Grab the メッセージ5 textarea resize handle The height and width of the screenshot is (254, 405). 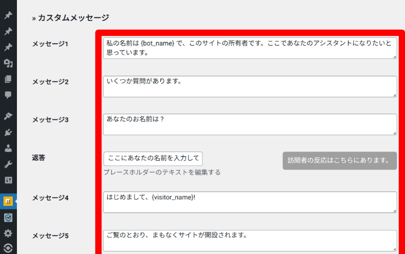pos(395,249)
